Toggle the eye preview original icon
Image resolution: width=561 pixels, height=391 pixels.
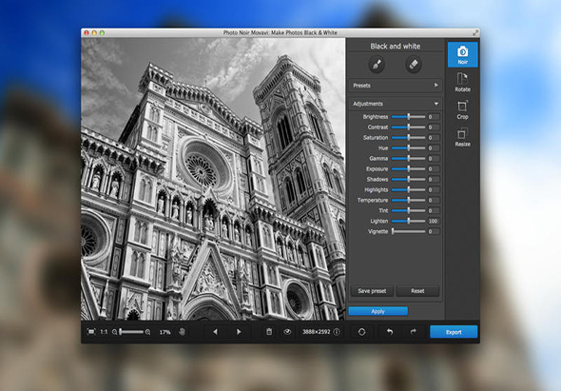point(287,332)
